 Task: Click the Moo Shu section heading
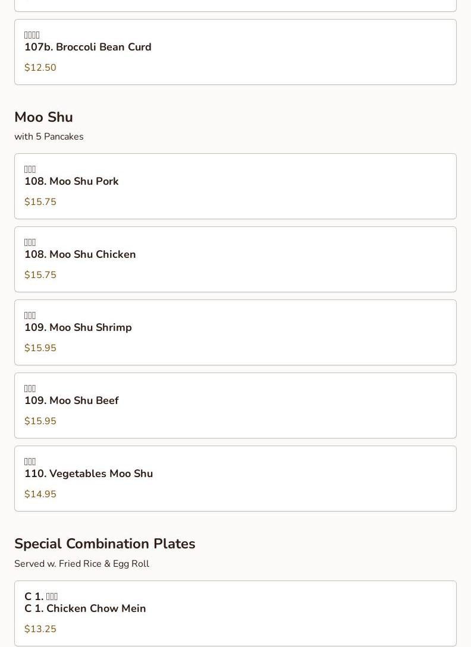tap(43, 118)
